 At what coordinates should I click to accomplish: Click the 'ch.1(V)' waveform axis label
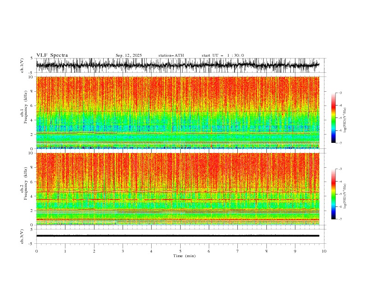click(x=22, y=65)
